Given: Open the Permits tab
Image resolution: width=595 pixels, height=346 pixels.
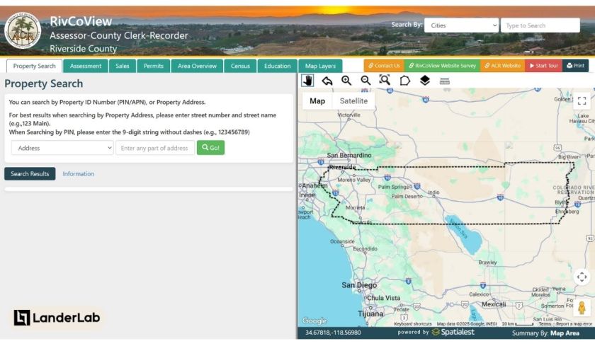Looking at the screenshot, I should pyautogui.click(x=153, y=66).
